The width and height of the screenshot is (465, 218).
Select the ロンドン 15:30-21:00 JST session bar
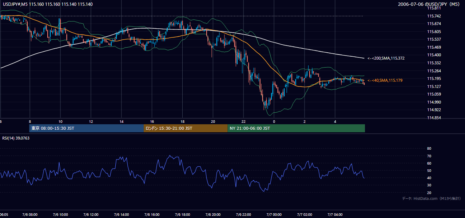[x=186, y=128]
